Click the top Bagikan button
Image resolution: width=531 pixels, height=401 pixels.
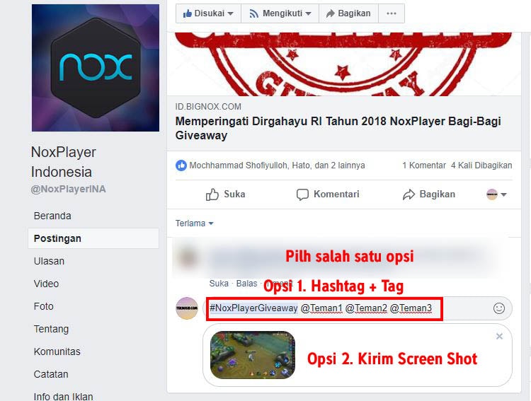pyautogui.click(x=348, y=13)
